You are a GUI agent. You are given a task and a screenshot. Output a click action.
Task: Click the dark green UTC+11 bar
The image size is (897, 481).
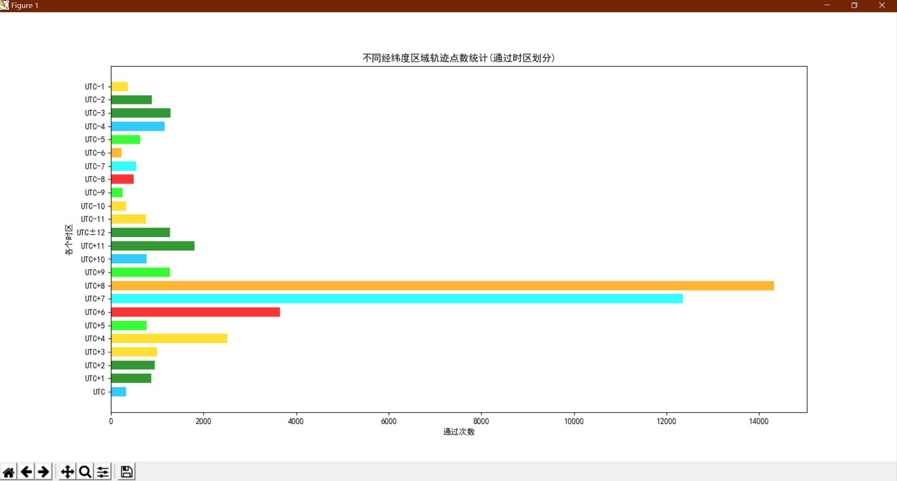(153, 246)
